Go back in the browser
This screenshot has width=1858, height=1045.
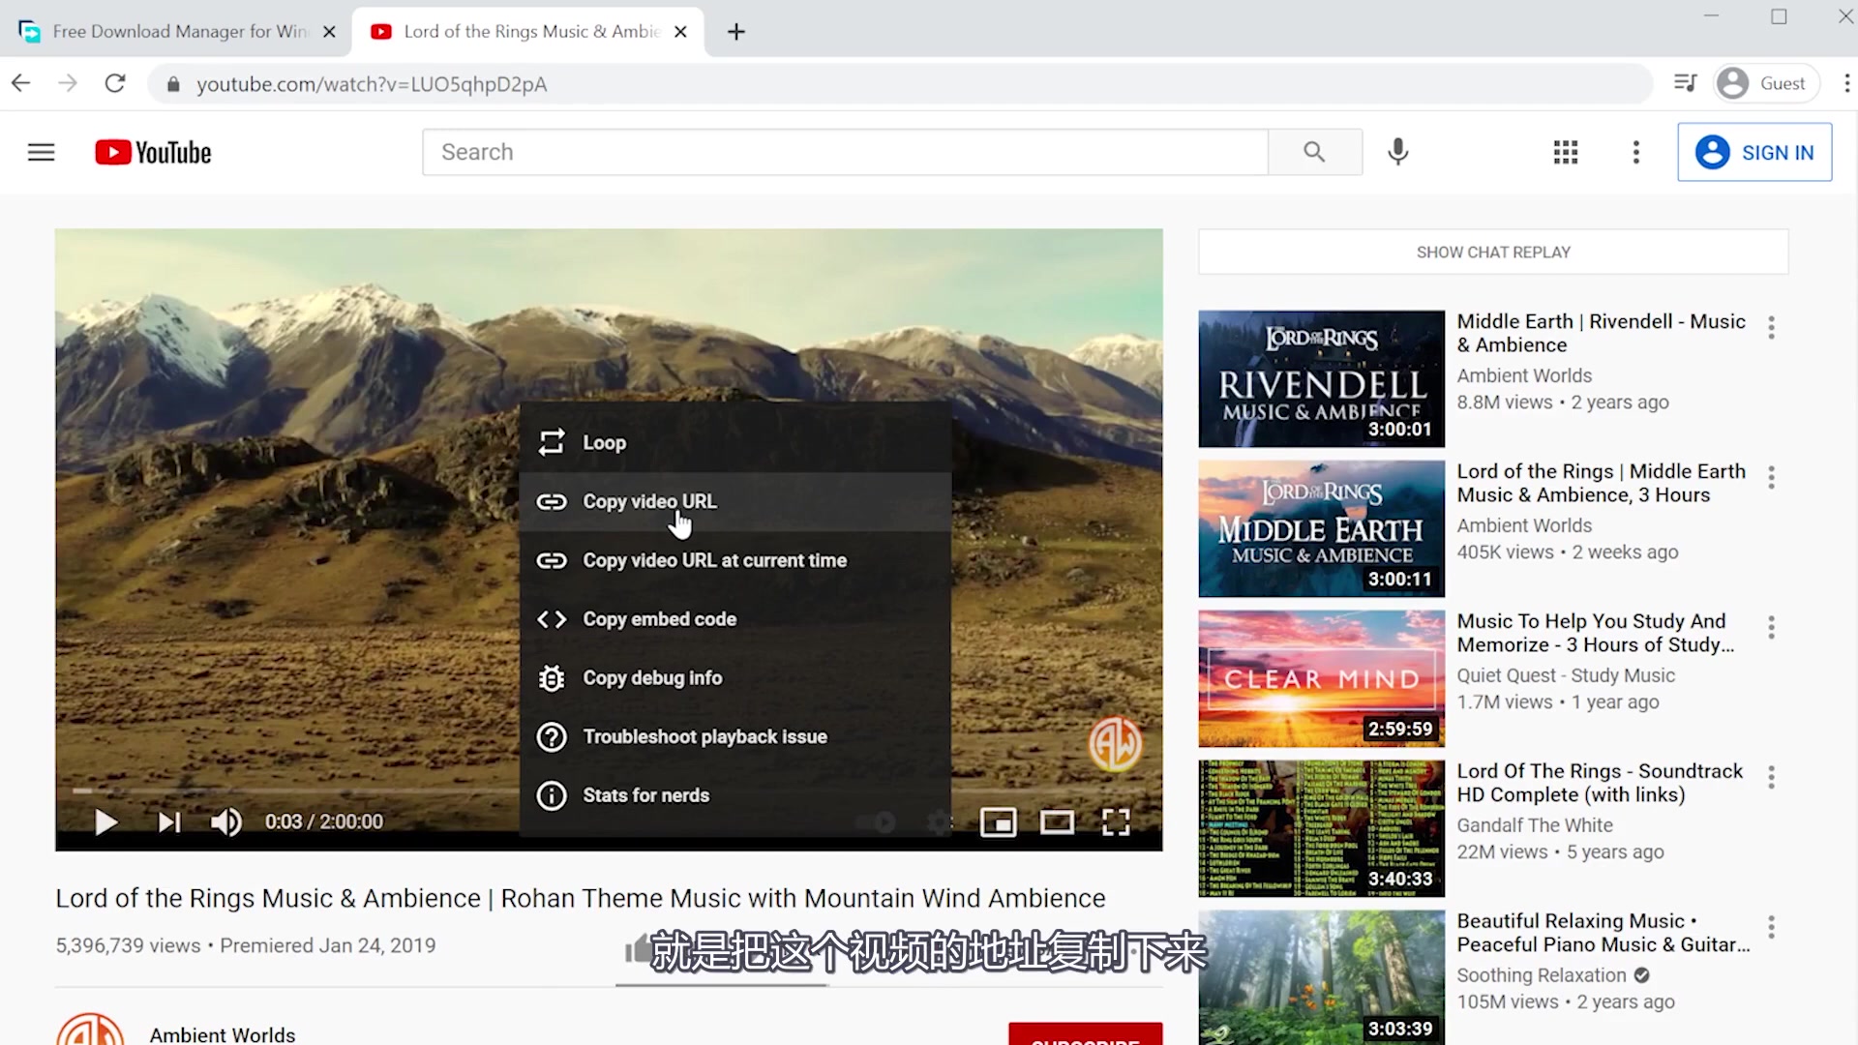[x=21, y=84]
